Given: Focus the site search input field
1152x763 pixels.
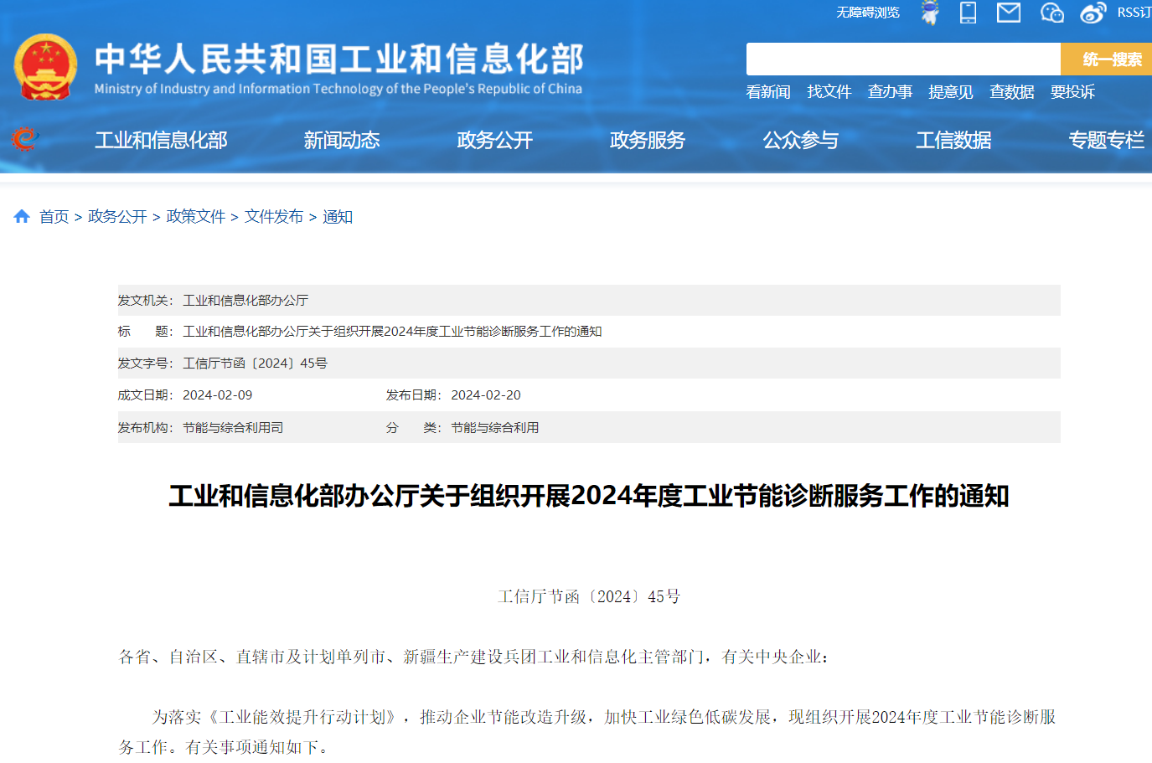Looking at the screenshot, I should [902, 59].
